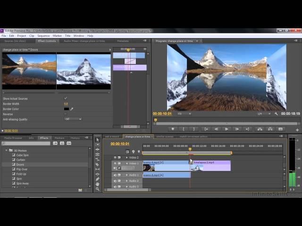
Task: Select the Ripple Edit tool
Action: point(98,149)
